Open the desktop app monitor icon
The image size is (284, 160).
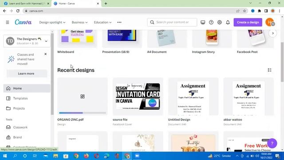pos(203,22)
